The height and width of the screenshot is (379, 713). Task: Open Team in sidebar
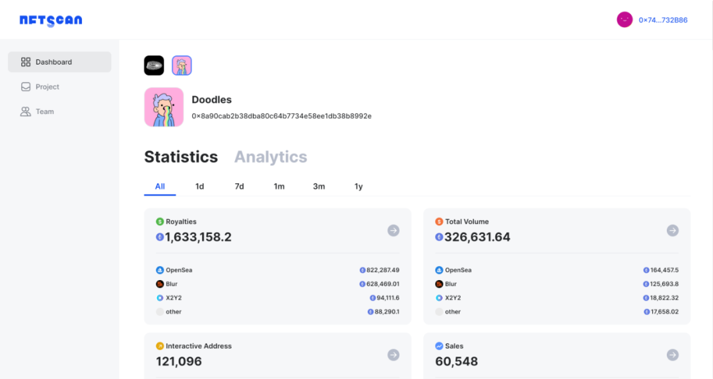59,111
